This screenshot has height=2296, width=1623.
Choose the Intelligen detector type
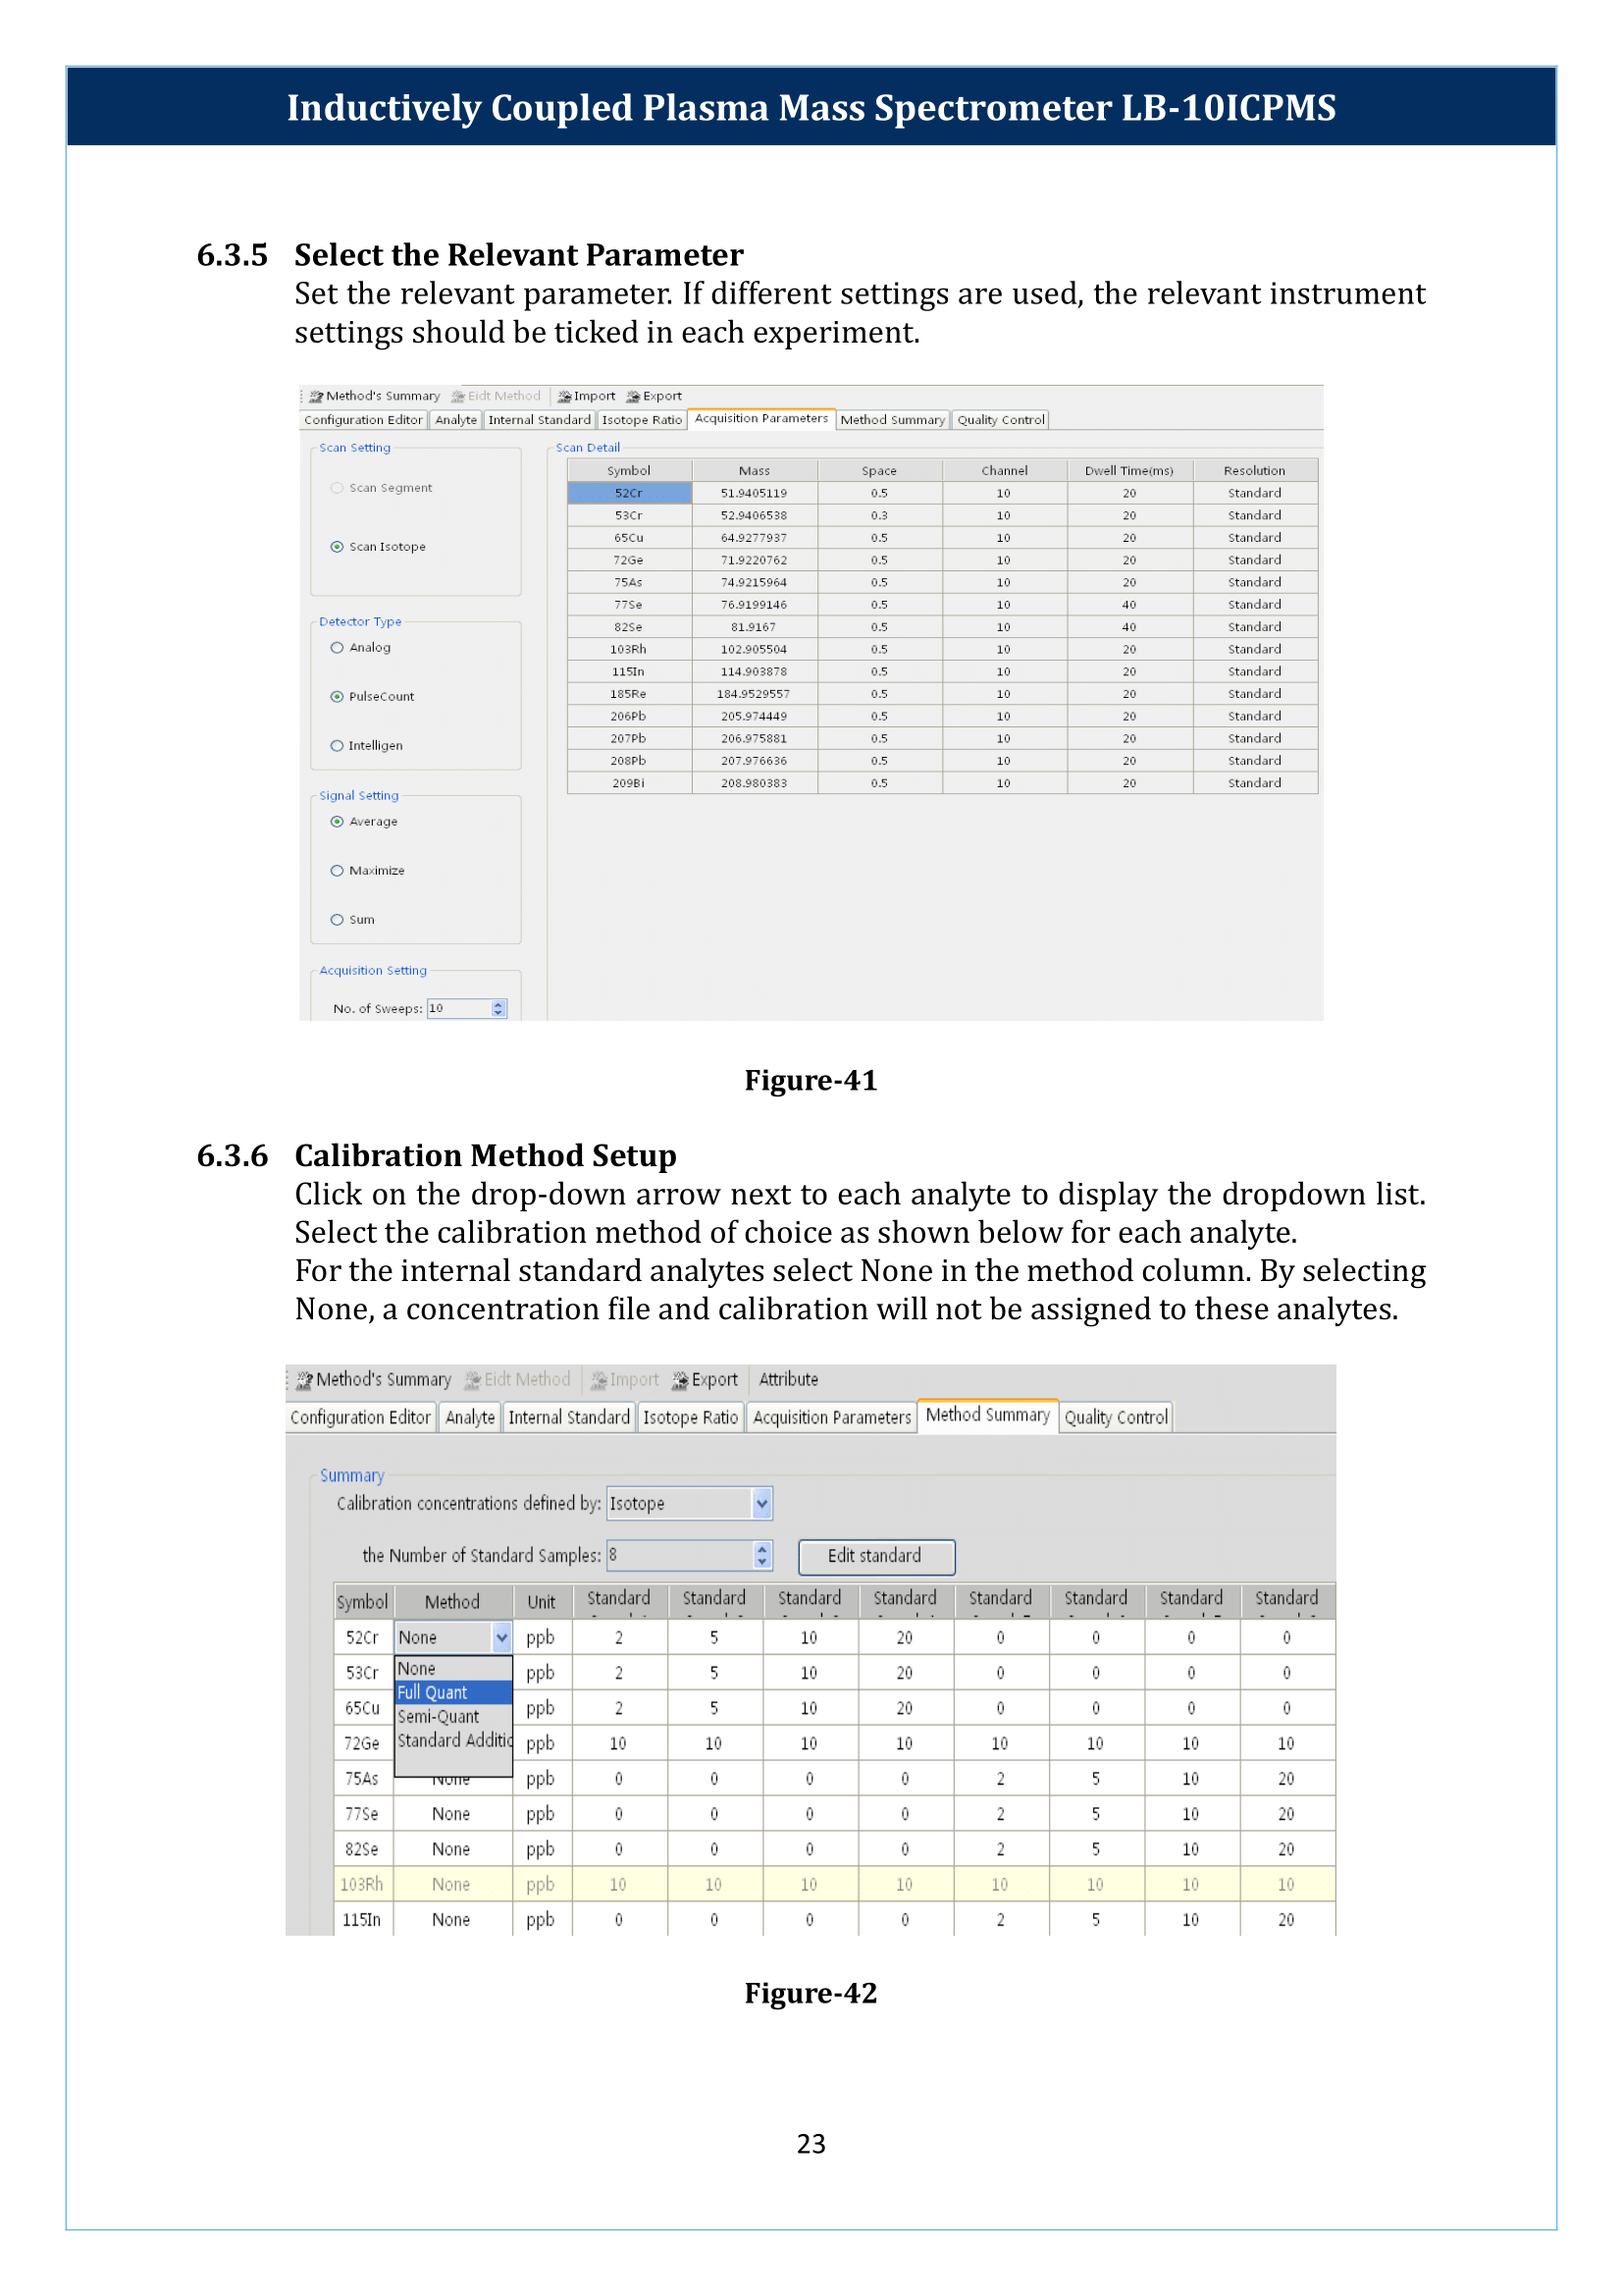[337, 746]
